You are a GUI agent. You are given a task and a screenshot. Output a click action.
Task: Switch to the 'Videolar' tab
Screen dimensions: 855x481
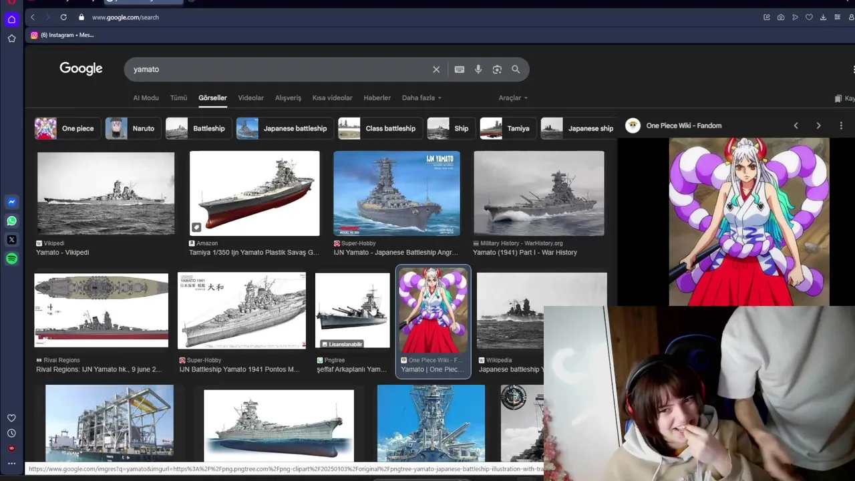pyautogui.click(x=250, y=98)
